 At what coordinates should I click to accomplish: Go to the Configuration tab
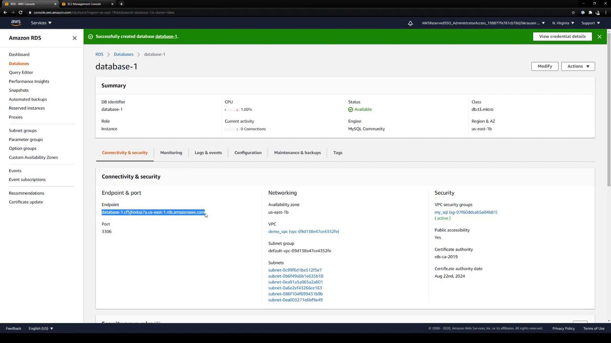[248, 153]
